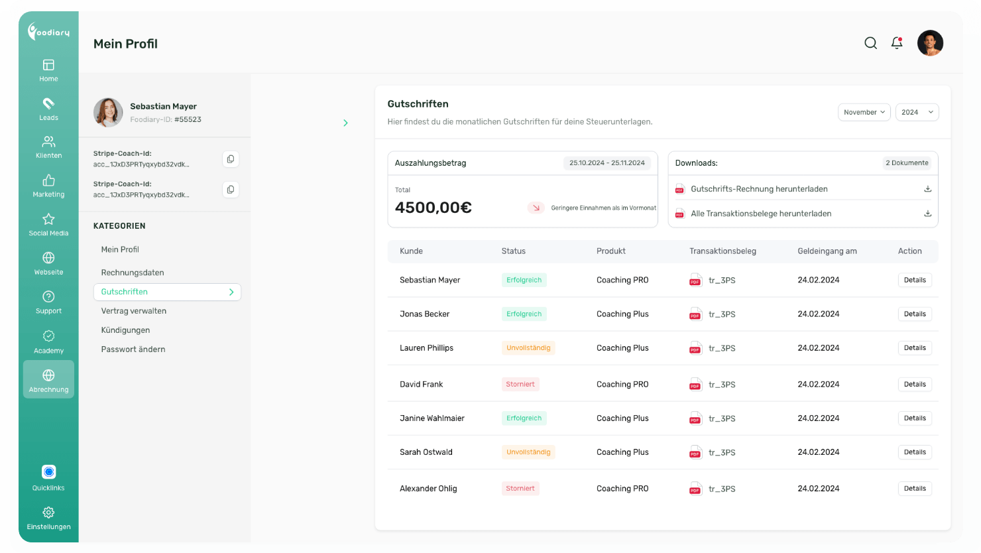This screenshot has width=981, height=553.
Task: Copy the first Stripe-Coach-Id
Action: [230, 159]
